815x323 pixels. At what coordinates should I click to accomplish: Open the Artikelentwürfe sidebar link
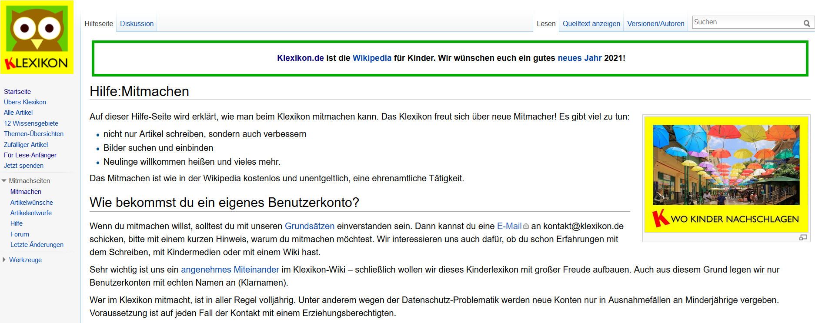(31, 213)
